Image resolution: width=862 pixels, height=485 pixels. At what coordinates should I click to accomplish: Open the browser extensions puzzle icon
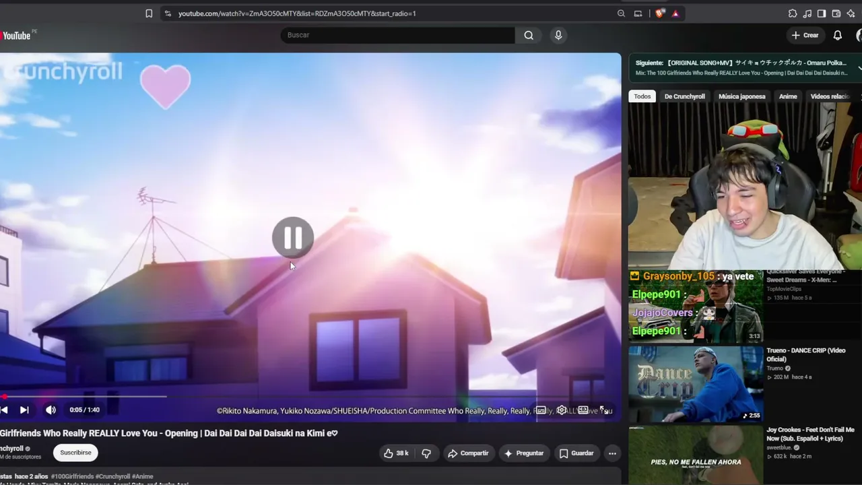coord(793,13)
